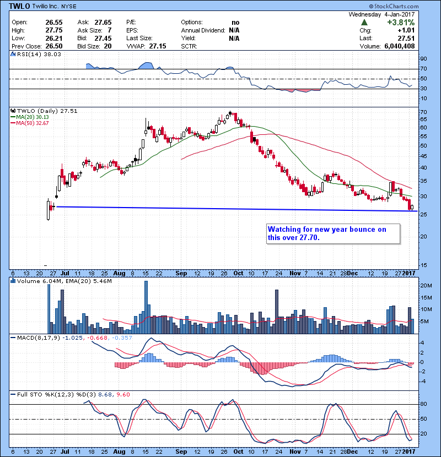Click the Options value 'no'
Viewport: 441px width, 457px height.
(235, 23)
